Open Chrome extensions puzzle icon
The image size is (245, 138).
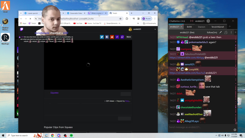tap(127, 19)
